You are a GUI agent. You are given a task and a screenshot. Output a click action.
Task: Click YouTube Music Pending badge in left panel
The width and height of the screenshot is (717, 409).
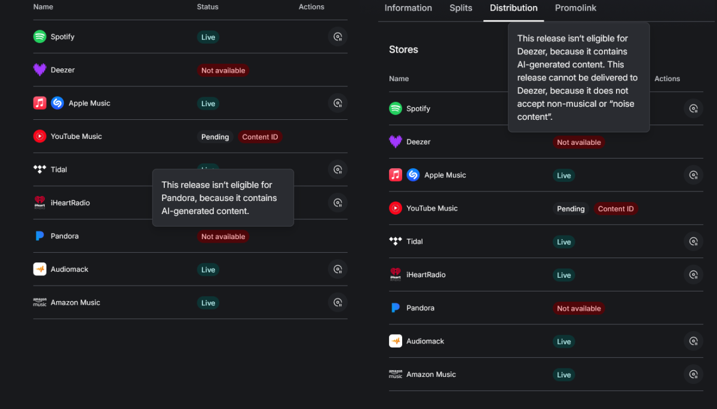(215, 137)
